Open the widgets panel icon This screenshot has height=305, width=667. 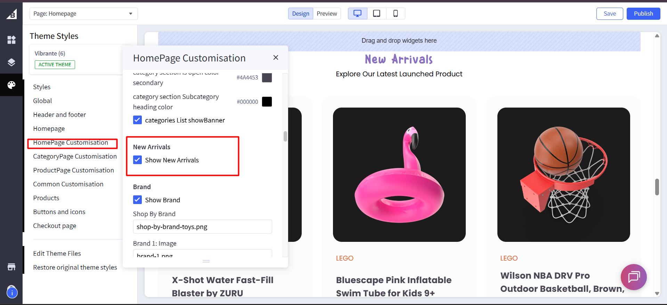[x=11, y=40]
